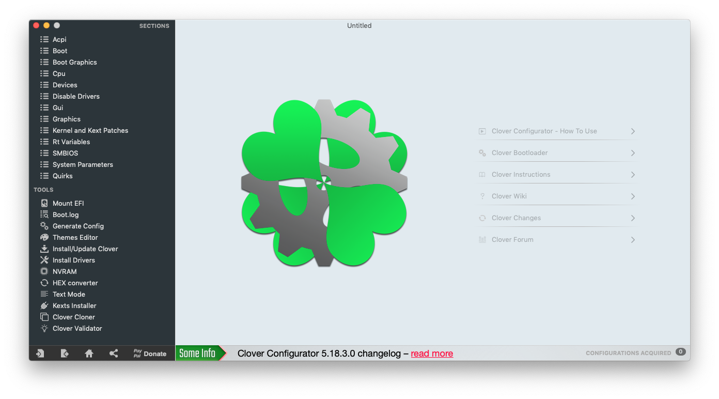Click the configurations acquired counter badge
Screen dimensions: 719x399
click(681, 352)
